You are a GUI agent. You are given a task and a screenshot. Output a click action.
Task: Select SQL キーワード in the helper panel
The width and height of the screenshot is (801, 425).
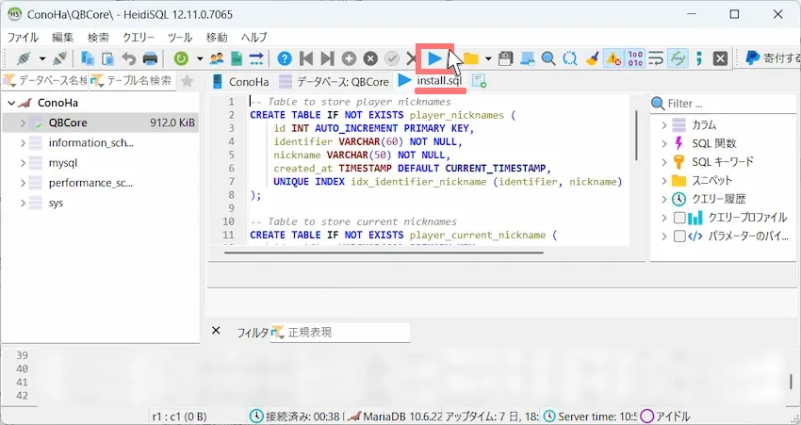[x=723, y=162]
